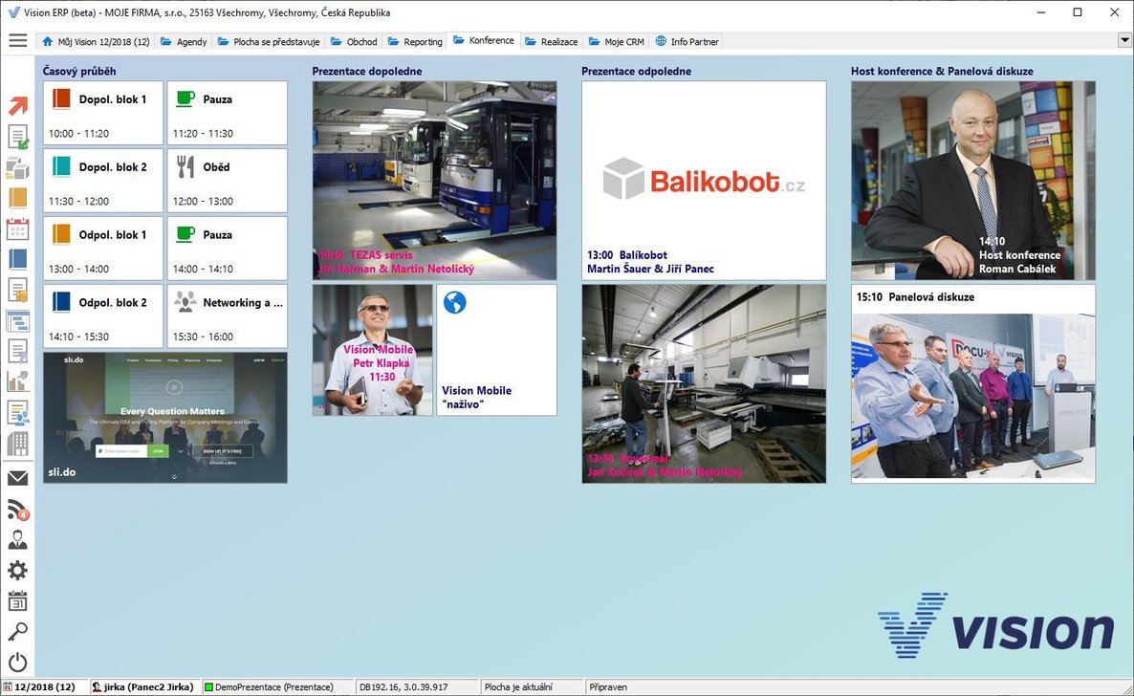Open the Pauza 14:00 - 14:10 tile
Screen dimensions: 1134x696
point(228,249)
